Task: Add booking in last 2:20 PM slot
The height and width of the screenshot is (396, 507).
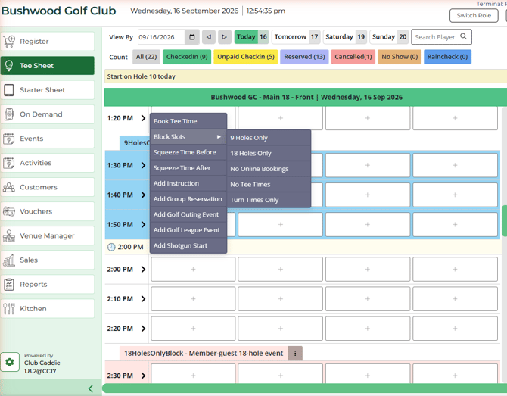Action: click(x=455, y=329)
